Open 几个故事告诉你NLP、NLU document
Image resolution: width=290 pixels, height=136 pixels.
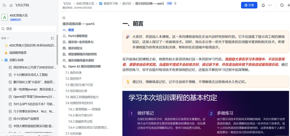coord(34,111)
